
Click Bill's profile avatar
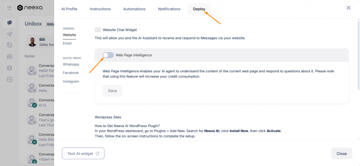(x=32, y=42)
